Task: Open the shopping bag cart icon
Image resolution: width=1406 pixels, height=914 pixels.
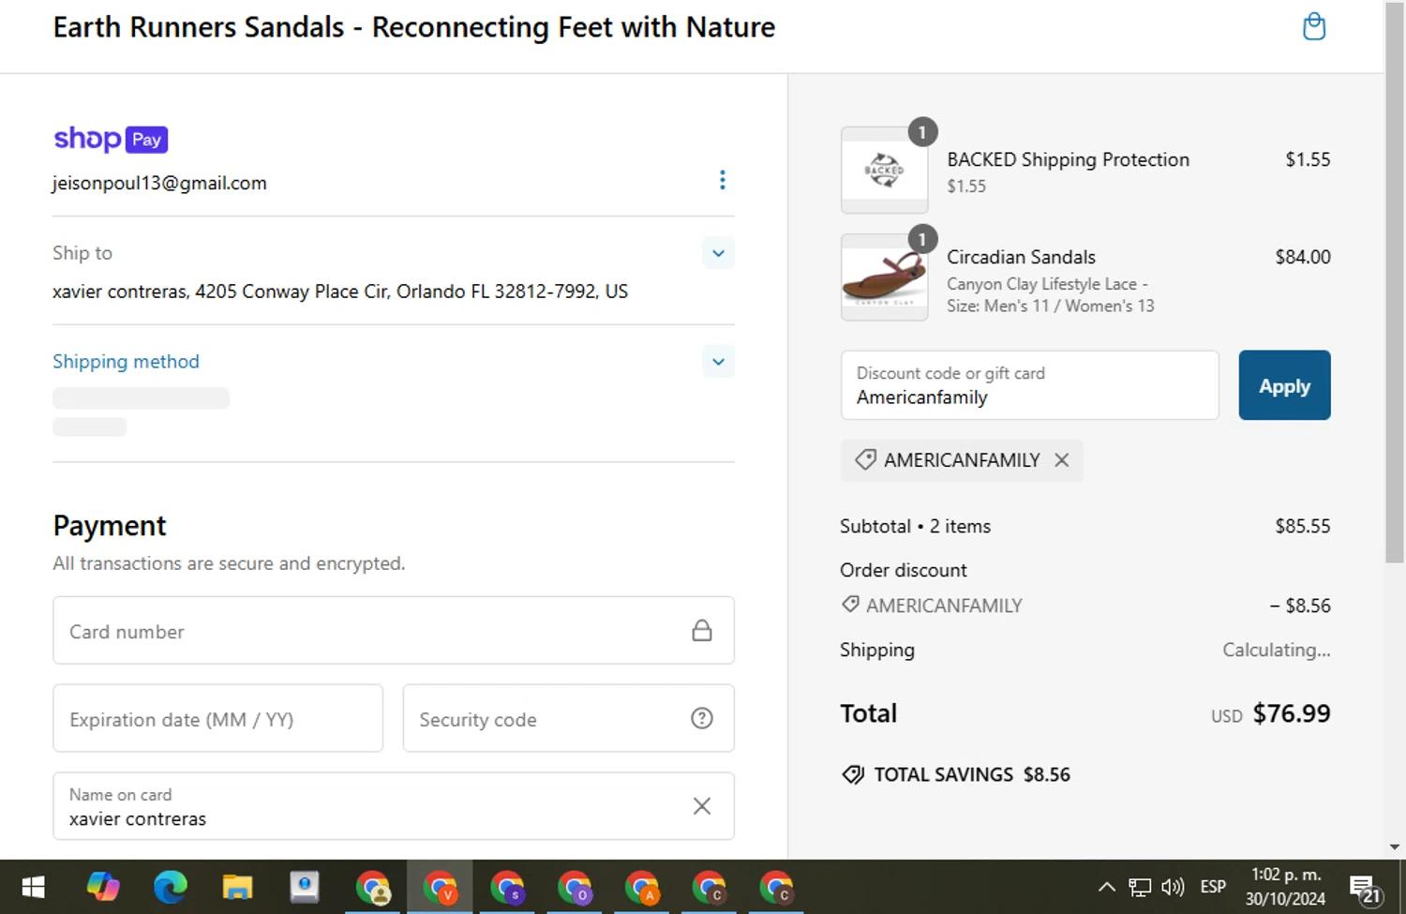Action: (1314, 27)
